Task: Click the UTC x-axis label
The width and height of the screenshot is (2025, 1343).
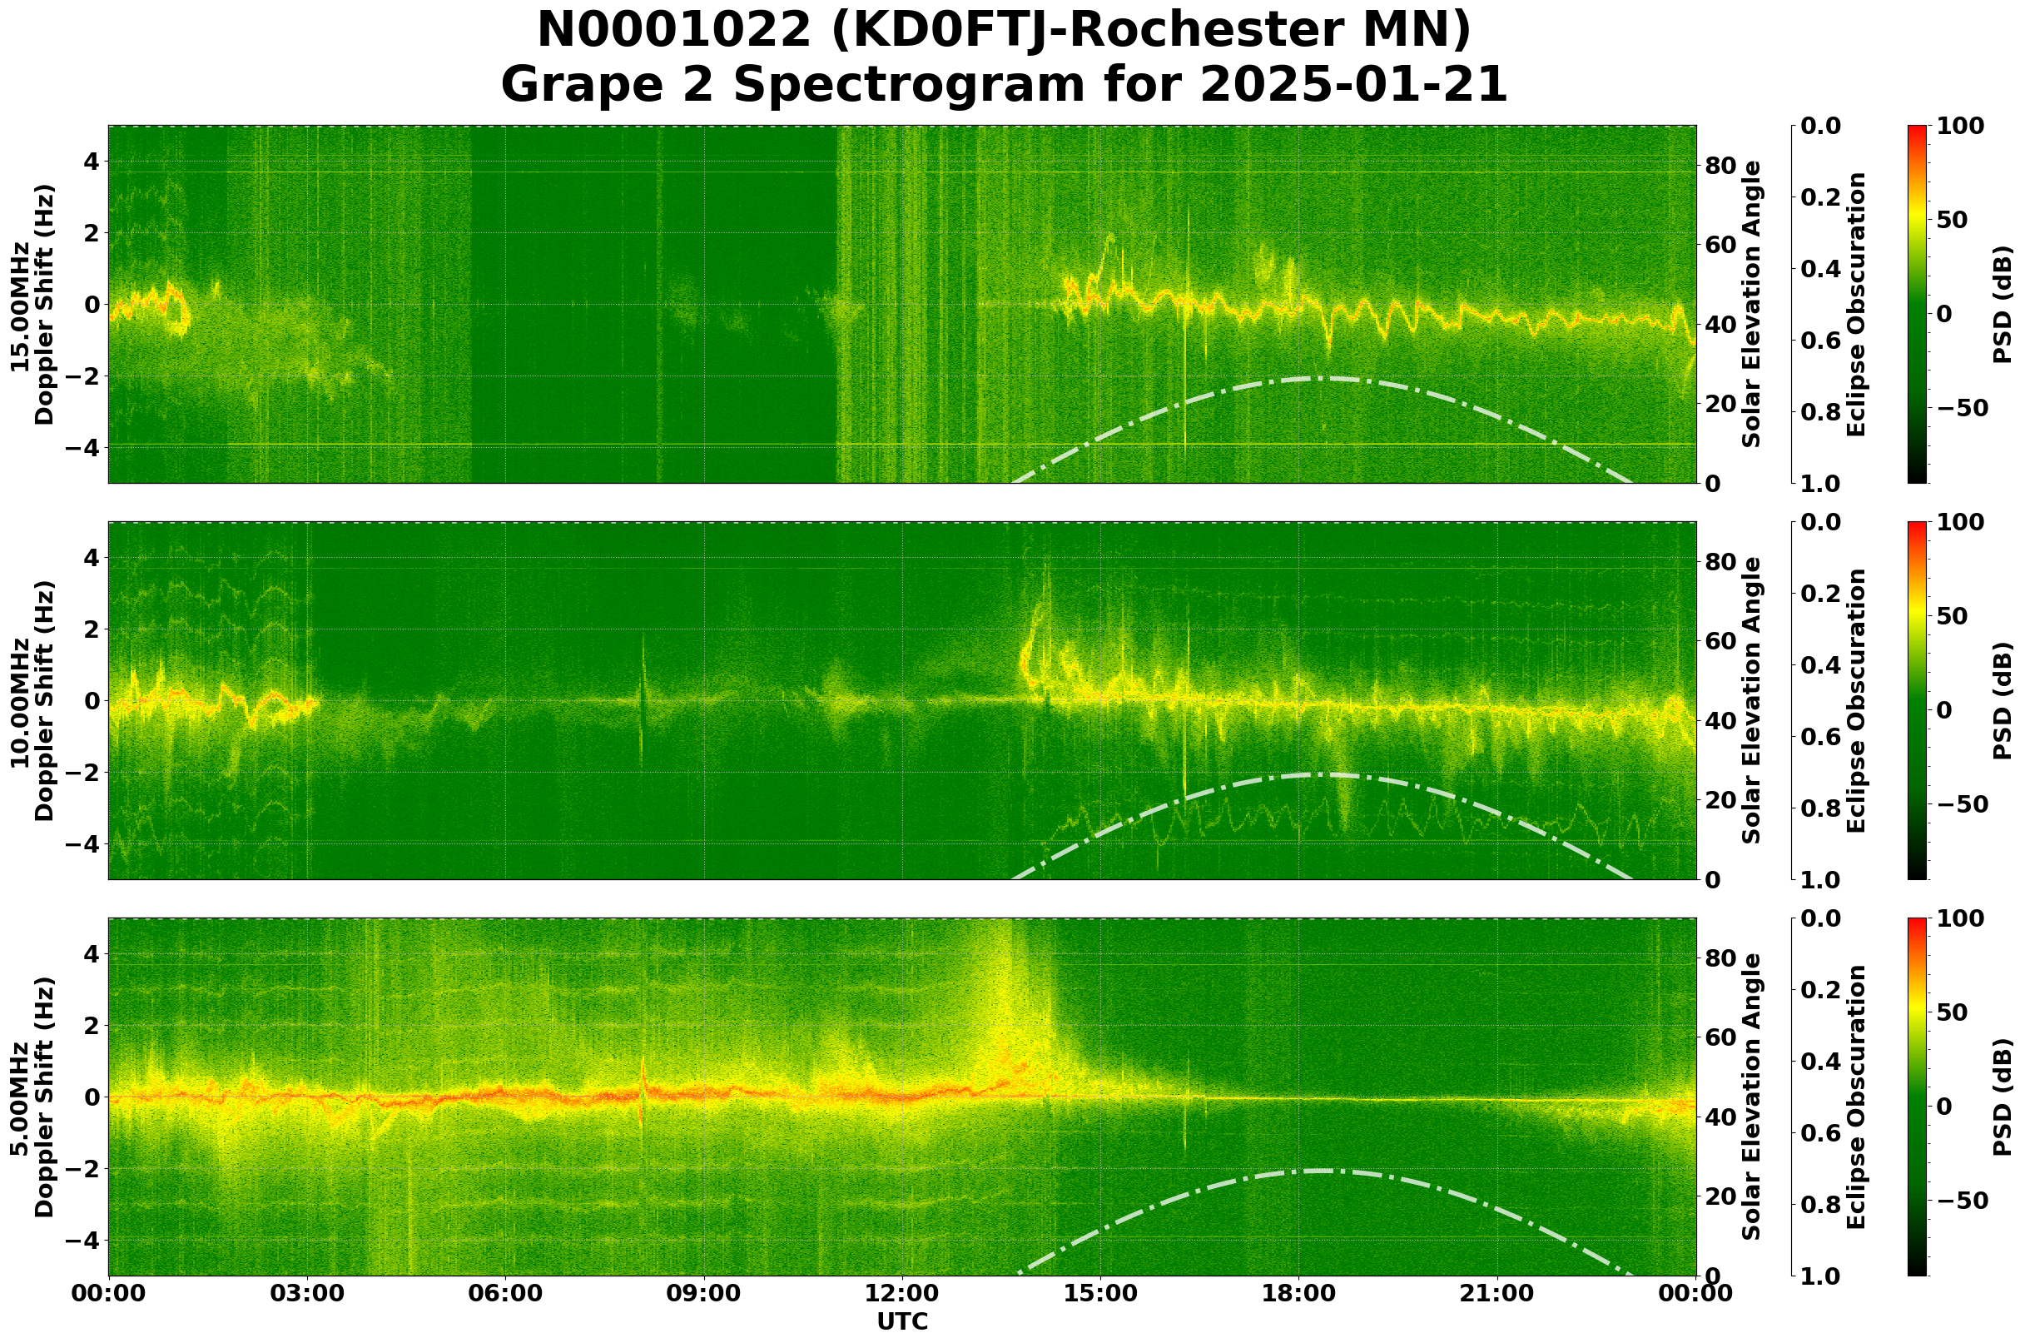Action: tap(901, 1321)
